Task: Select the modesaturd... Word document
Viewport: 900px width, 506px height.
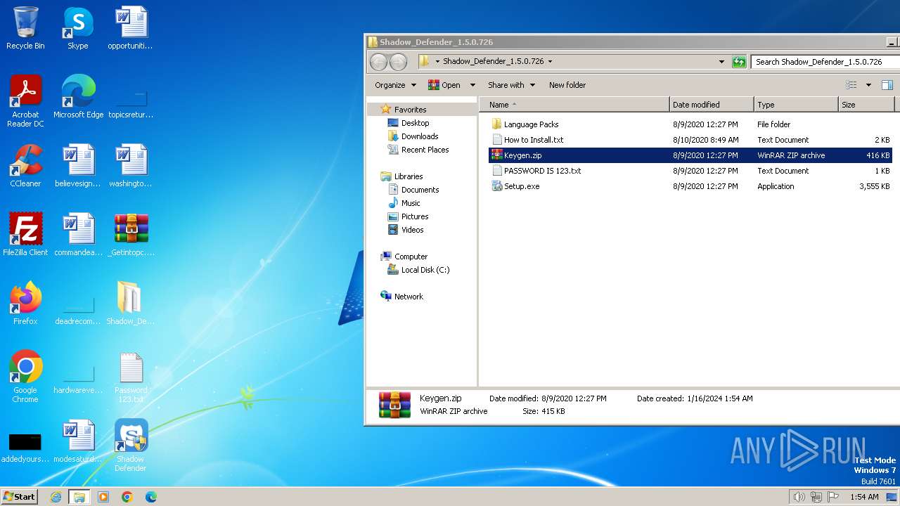Action: click(x=78, y=441)
